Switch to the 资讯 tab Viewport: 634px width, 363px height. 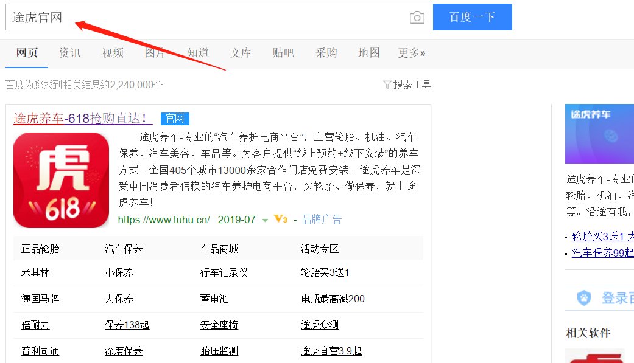[70, 53]
